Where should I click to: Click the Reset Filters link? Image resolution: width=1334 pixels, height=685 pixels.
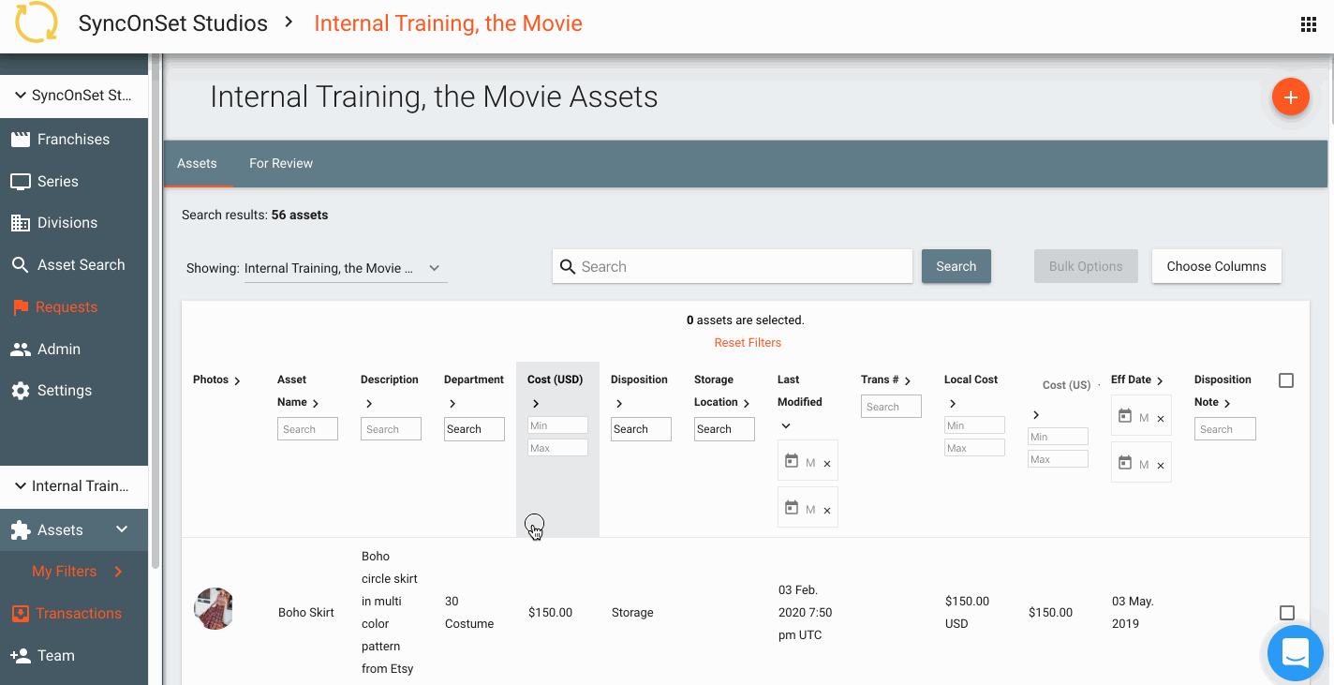[748, 343]
